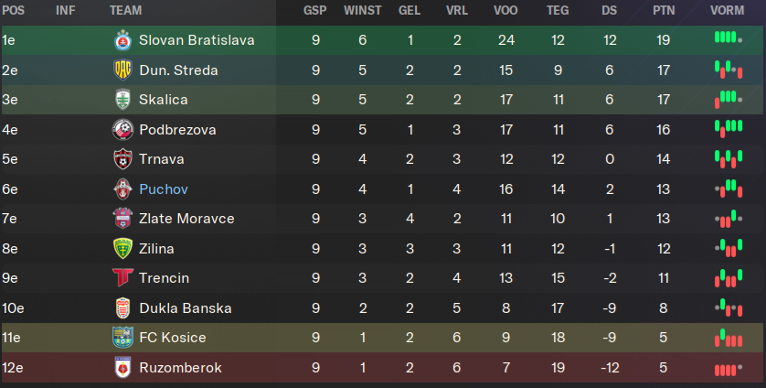
Task: Click Slovan Bratislava's form indicator bars
Action: point(729,38)
